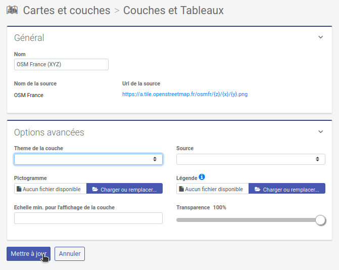Click the Options avancées section heading
This screenshot has width=339, height=270.
pyautogui.click(x=49, y=132)
